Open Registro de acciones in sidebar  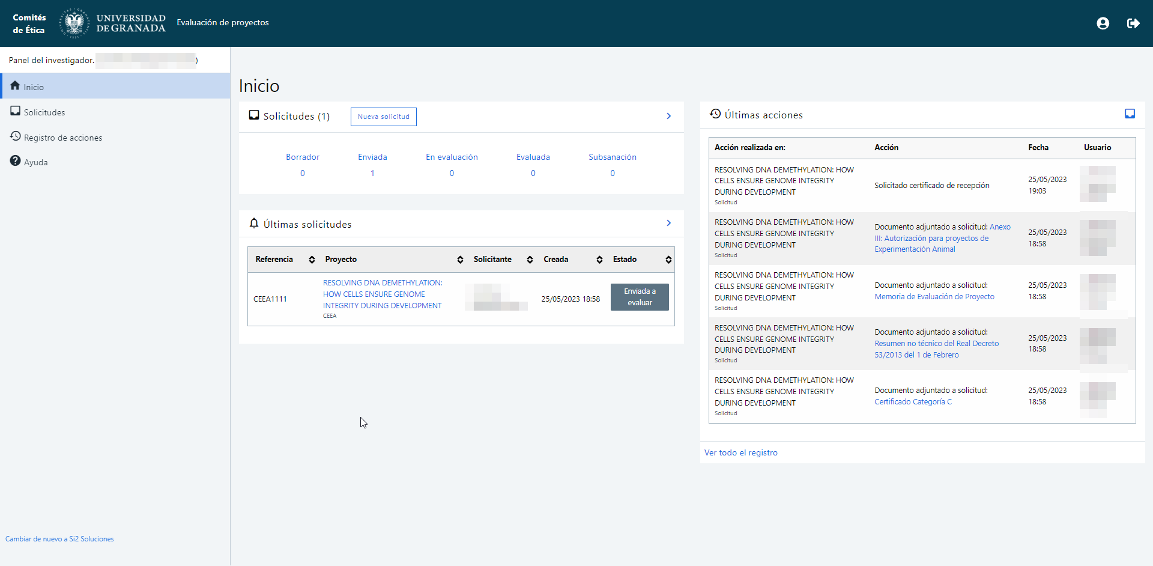62,138
